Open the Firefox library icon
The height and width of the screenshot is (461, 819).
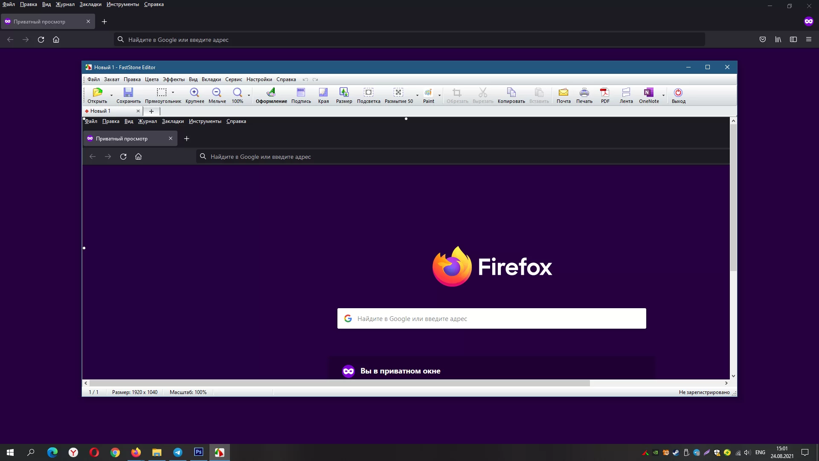pos(778,39)
